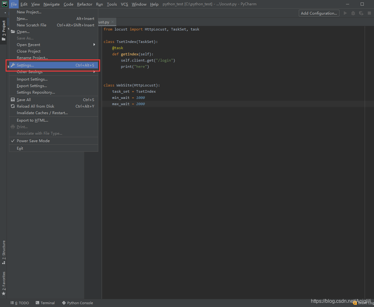Choose Export to HTML entry

click(x=53, y=120)
